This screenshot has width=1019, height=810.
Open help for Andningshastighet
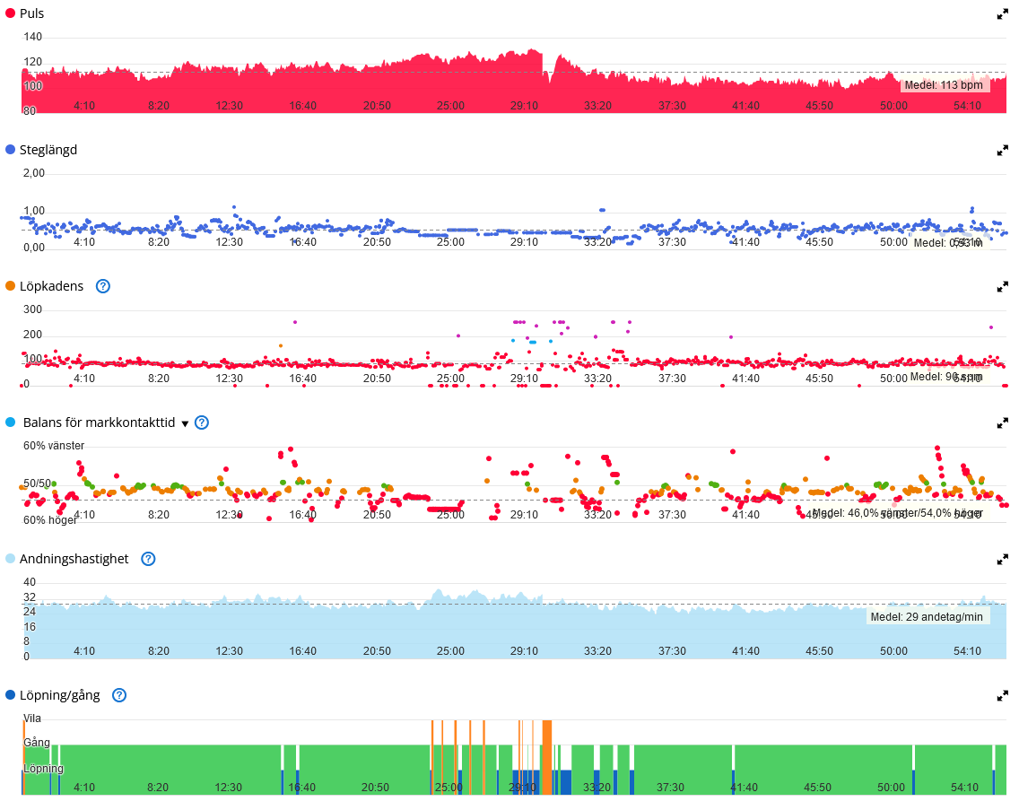click(x=148, y=559)
